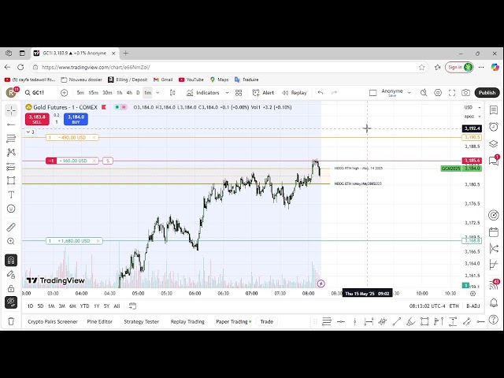The height and width of the screenshot is (378, 504).
Task: Open the calendar panel in right sidebar
Action: 494,232
